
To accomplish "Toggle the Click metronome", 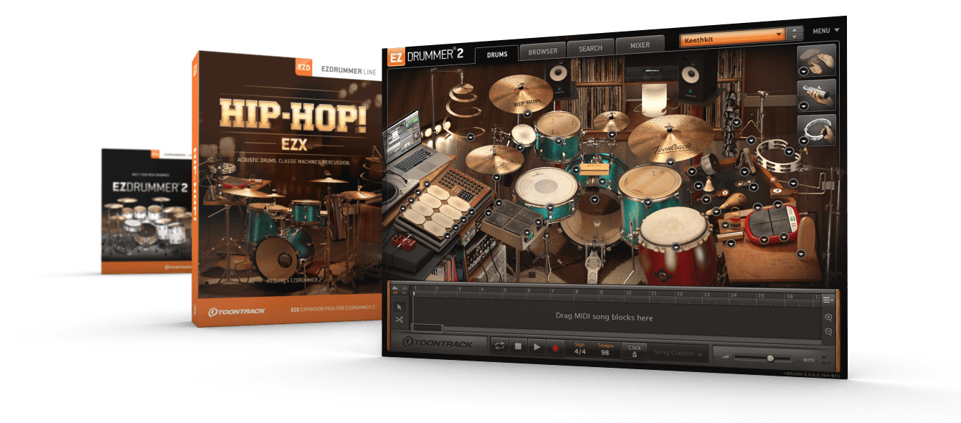I will 634,350.
